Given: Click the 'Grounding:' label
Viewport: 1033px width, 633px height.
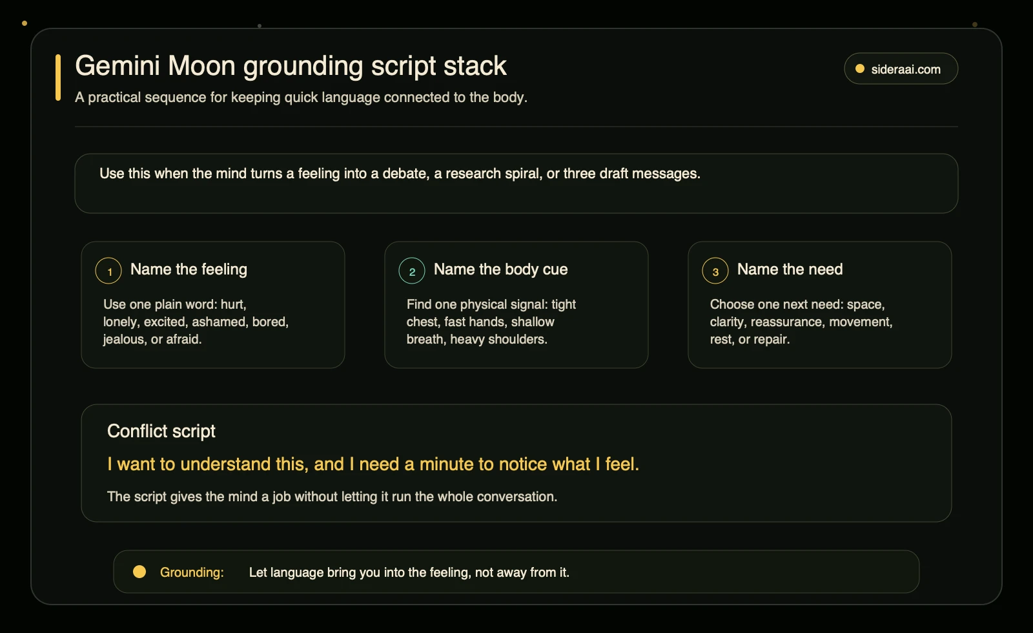Looking at the screenshot, I should [x=192, y=572].
